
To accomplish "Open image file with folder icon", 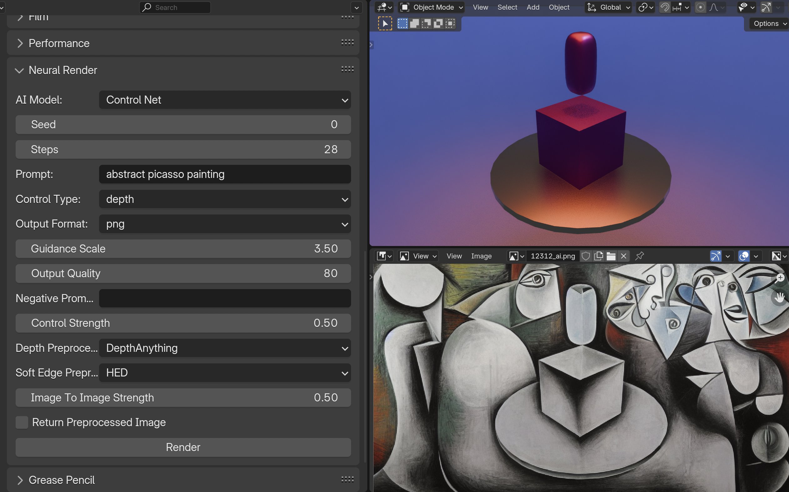I will click(x=611, y=256).
